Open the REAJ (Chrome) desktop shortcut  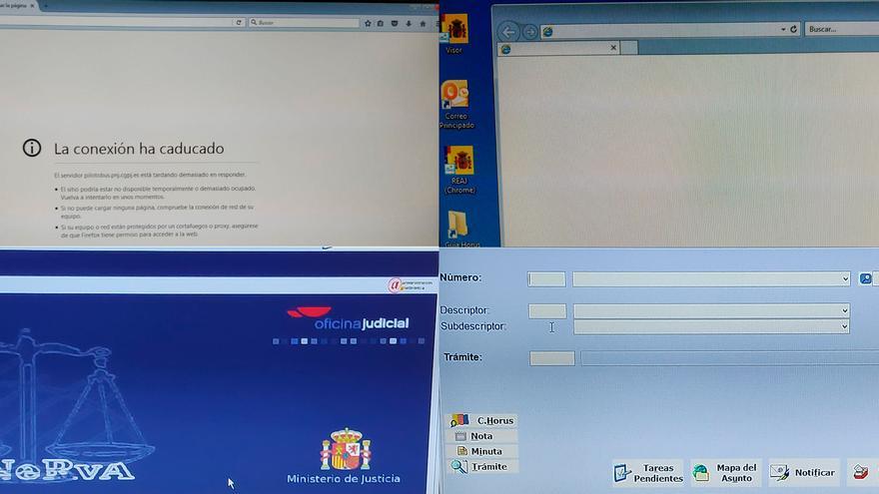(x=459, y=170)
